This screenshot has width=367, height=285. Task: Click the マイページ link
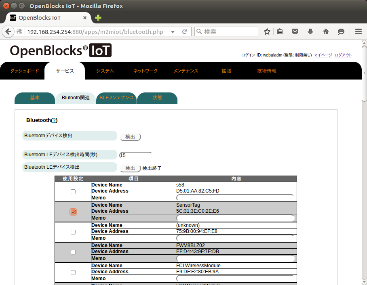[x=323, y=55]
